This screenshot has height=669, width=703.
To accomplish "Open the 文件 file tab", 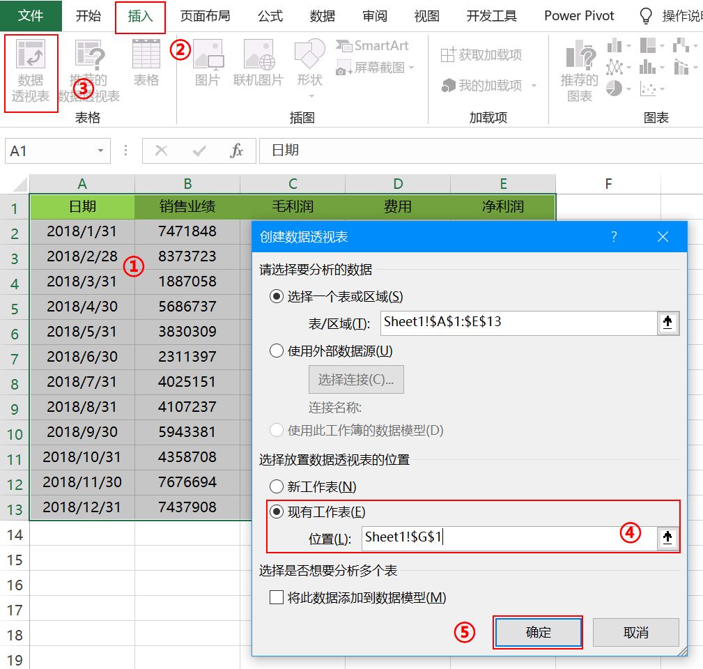I will (x=31, y=16).
